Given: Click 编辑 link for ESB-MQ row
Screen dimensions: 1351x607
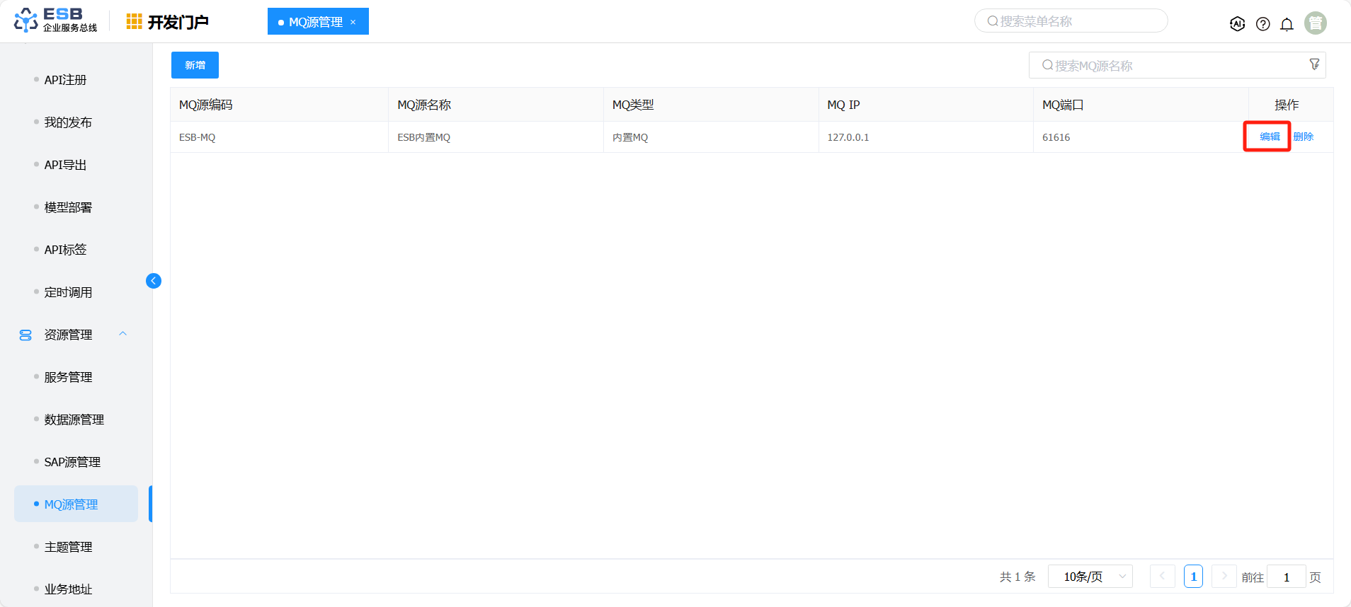Looking at the screenshot, I should point(1270,137).
